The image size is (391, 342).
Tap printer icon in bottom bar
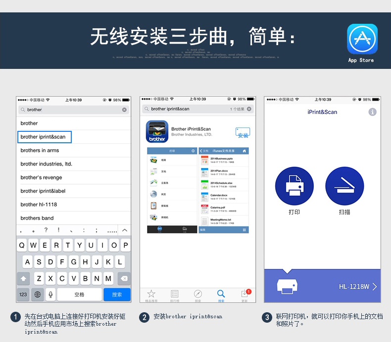pyautogui.click(x=287, y=286)
